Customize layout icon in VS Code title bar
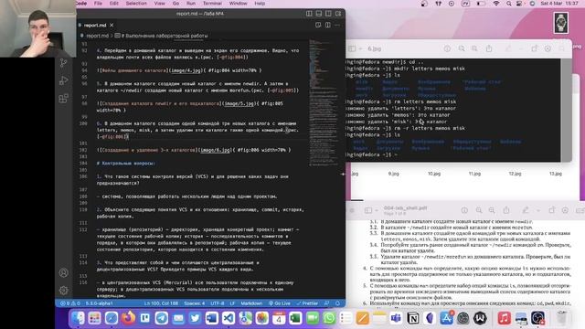This screenshot has width=585, height=329. 338,14
